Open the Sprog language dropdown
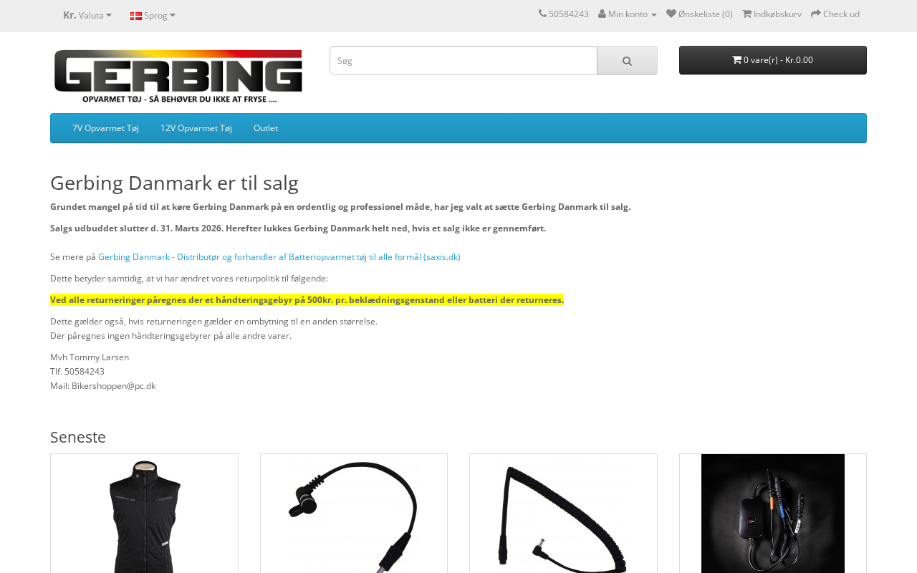Image resolution: width=917 pixels, height=573 pixels. click(153, 15)
